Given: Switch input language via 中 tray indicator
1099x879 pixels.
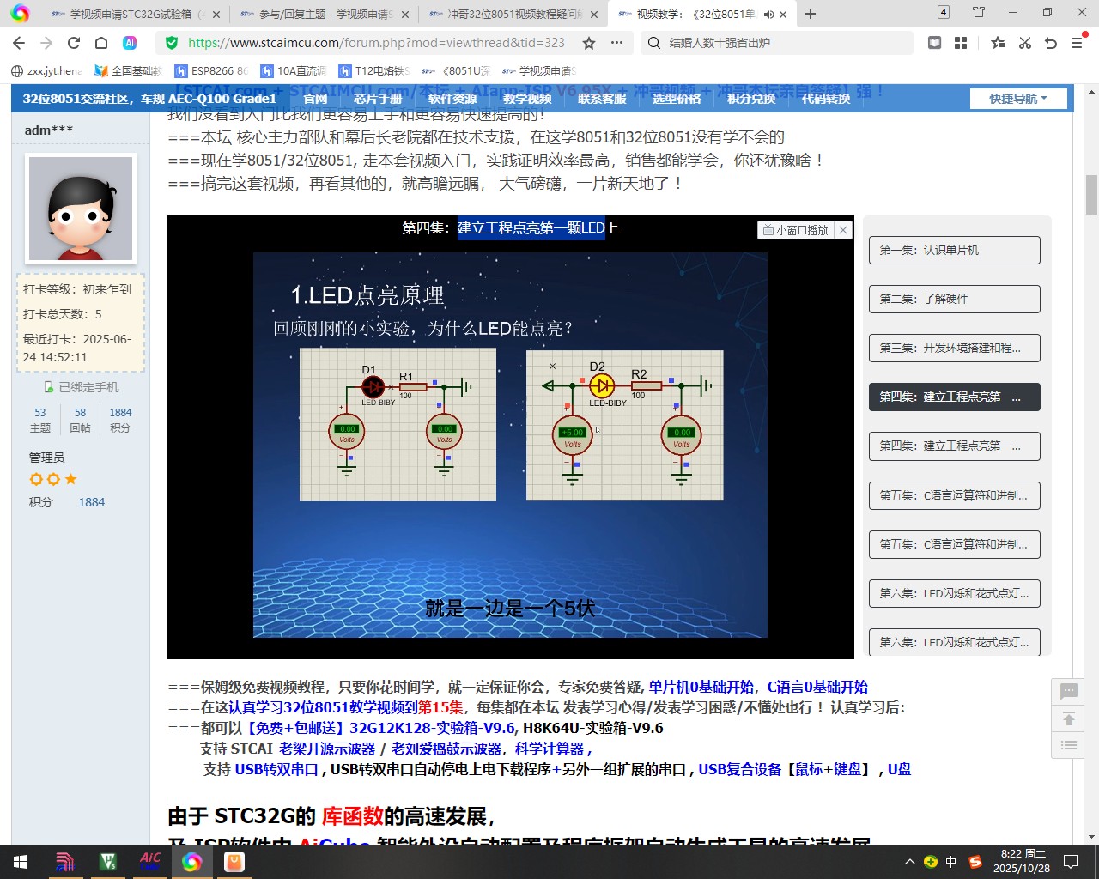Looking at the screenshot, I should coord(950,861).
